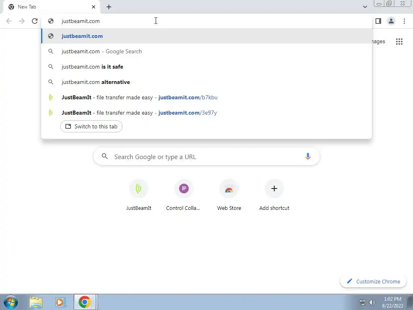Image resolution: width=413 pixels, height=310 pixels.
Task: Click the browser forward arrow
Action: (x=22, y=21)
